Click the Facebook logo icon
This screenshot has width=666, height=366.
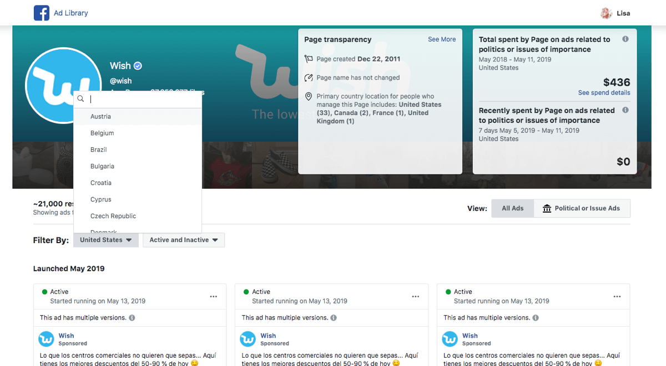(x=42, y=13)
